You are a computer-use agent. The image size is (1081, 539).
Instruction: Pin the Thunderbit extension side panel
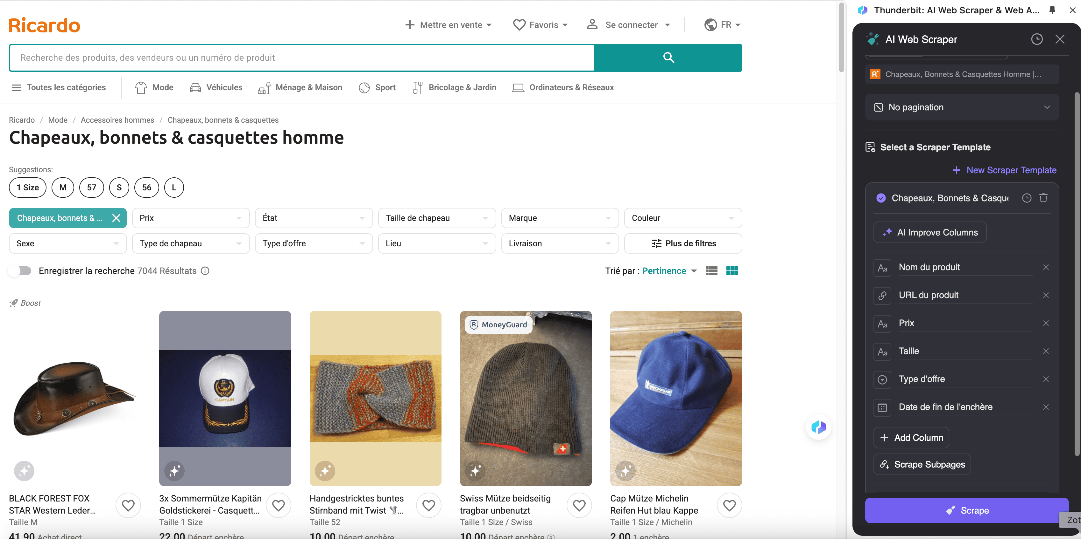click(x=1052, y=10)
